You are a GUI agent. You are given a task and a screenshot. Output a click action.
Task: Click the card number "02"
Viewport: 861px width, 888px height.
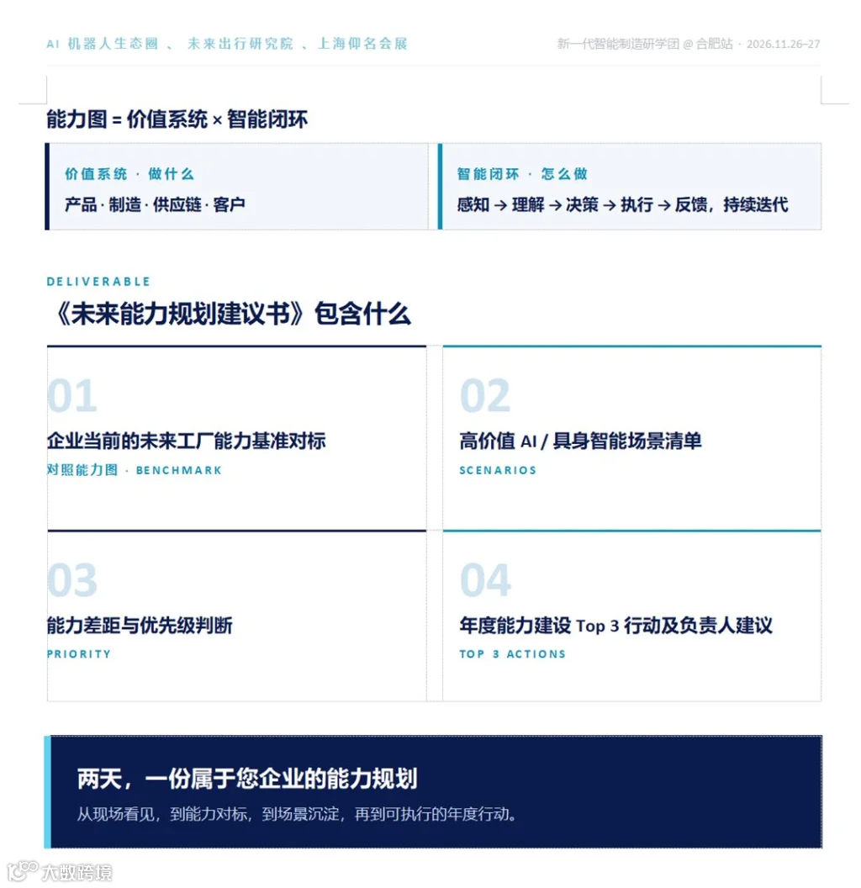[x=485, y=396]
